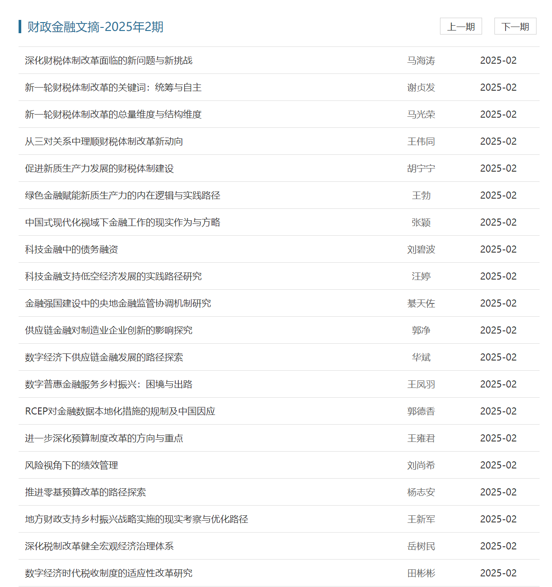Open article 进一步深化预算制度改革的方向与重点
This screenshot has width=552, height=587.
click(x=104, y=438)
